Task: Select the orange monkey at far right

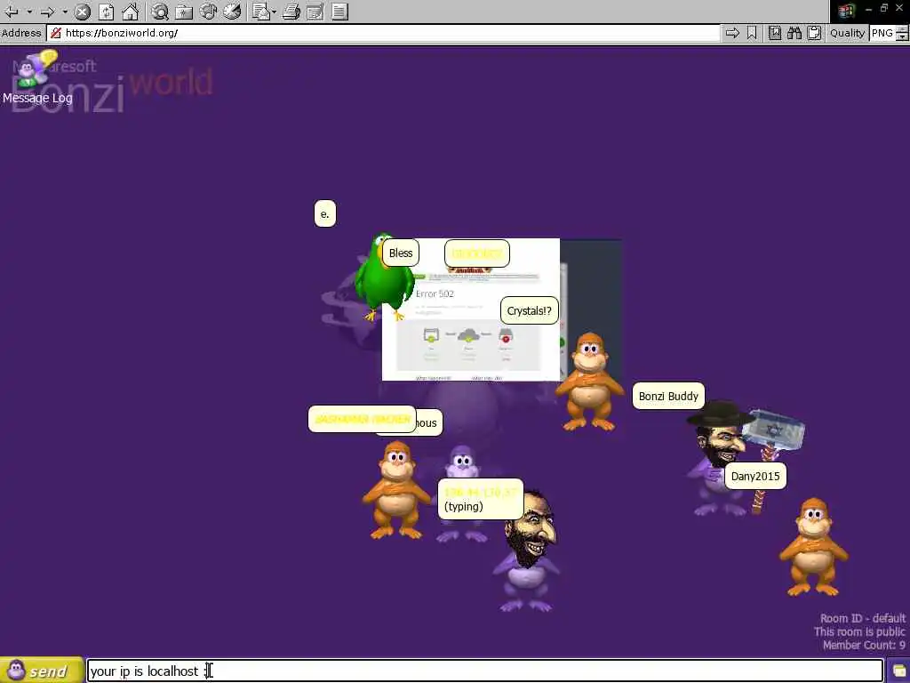Action: coord(812,547)
